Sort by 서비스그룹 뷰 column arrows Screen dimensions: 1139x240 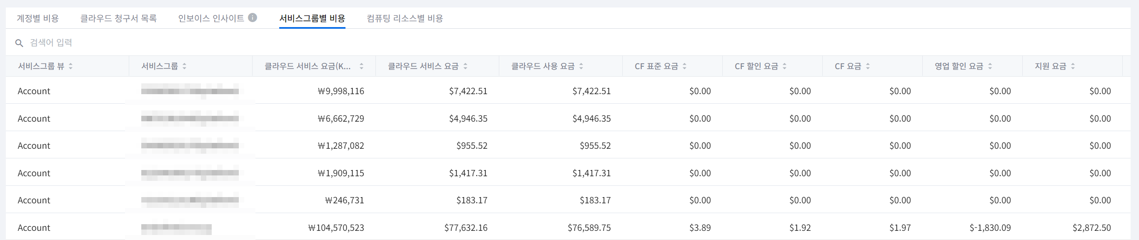pos(71,66)
